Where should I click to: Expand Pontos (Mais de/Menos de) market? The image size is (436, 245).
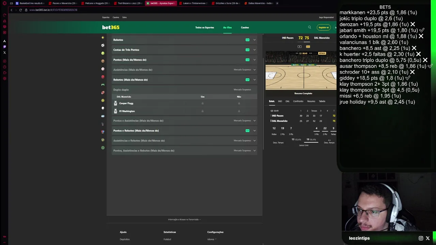pos(185,60)
